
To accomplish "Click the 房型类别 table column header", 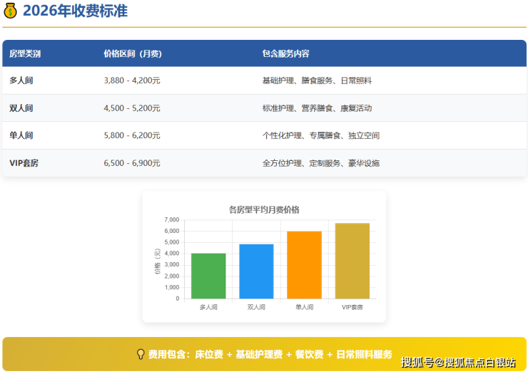I will click(25, 53).
